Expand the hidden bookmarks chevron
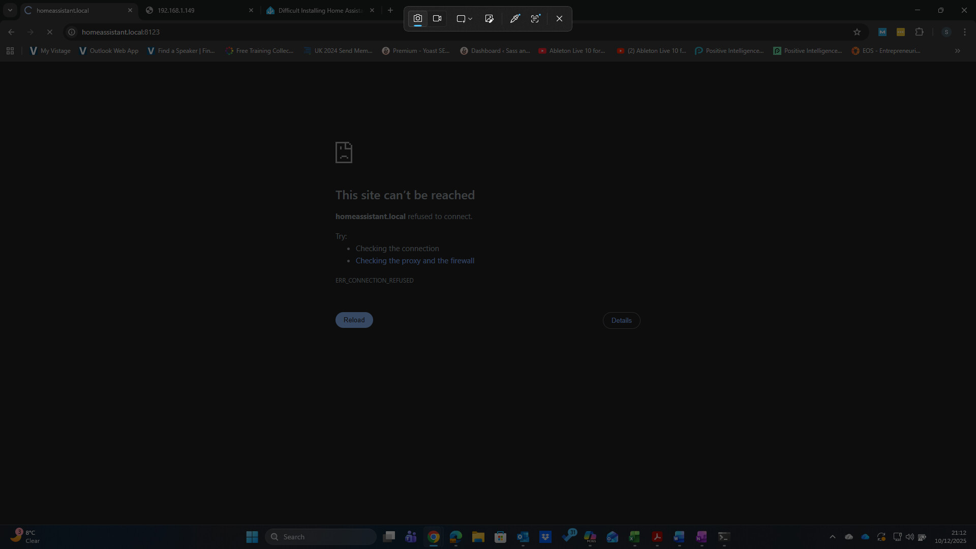This screenshot has height=549, width=976. [x=957, y=51]
